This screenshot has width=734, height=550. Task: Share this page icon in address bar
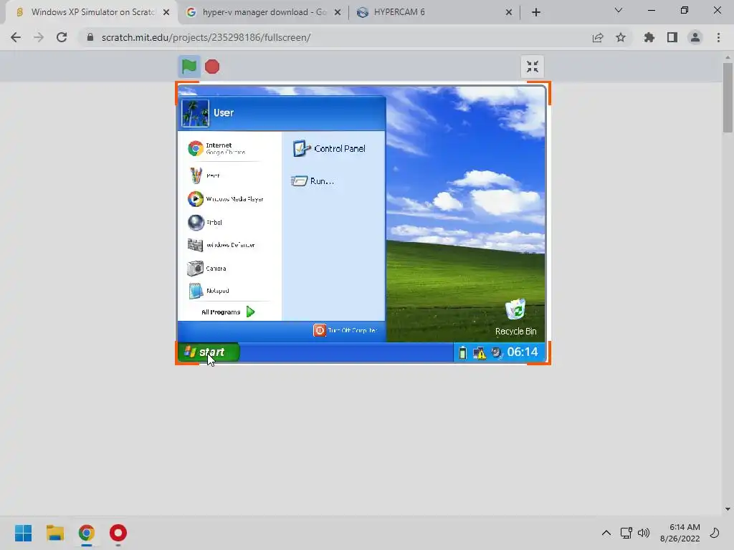pos(597,37)
